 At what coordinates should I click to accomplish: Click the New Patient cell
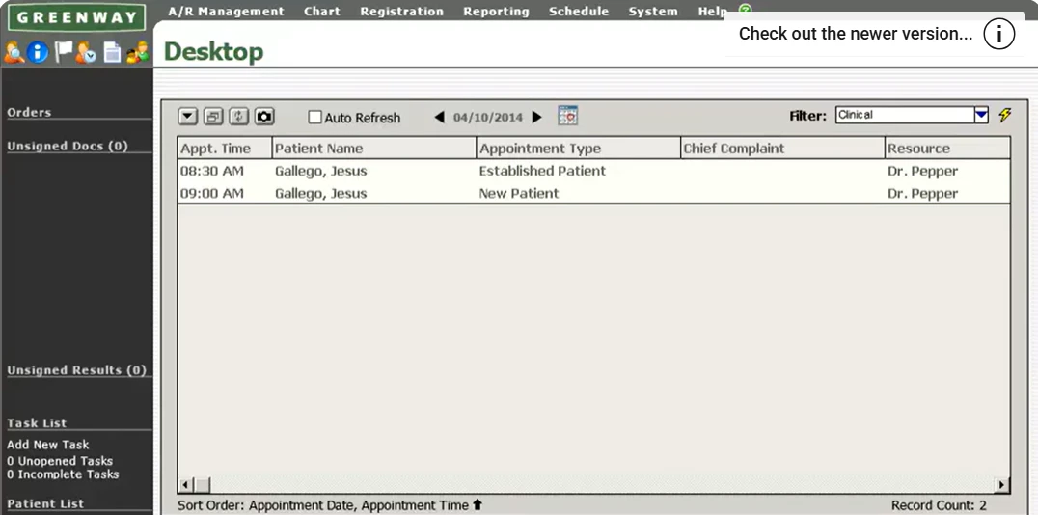(x=519, y=193)
